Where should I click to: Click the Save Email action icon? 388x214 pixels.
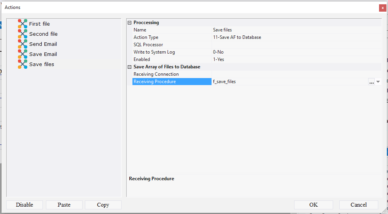23,54
